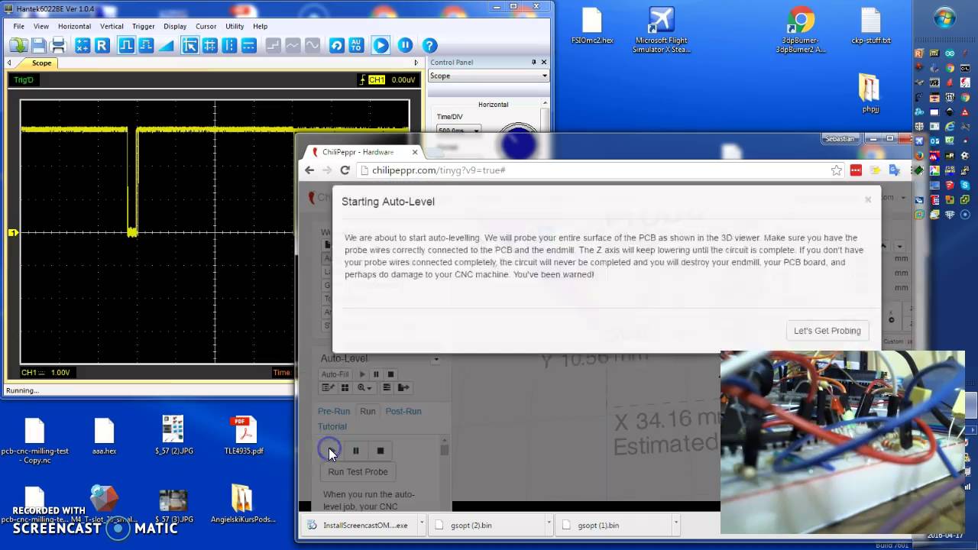Switch to the Pre-Run tab

[334, 411]
